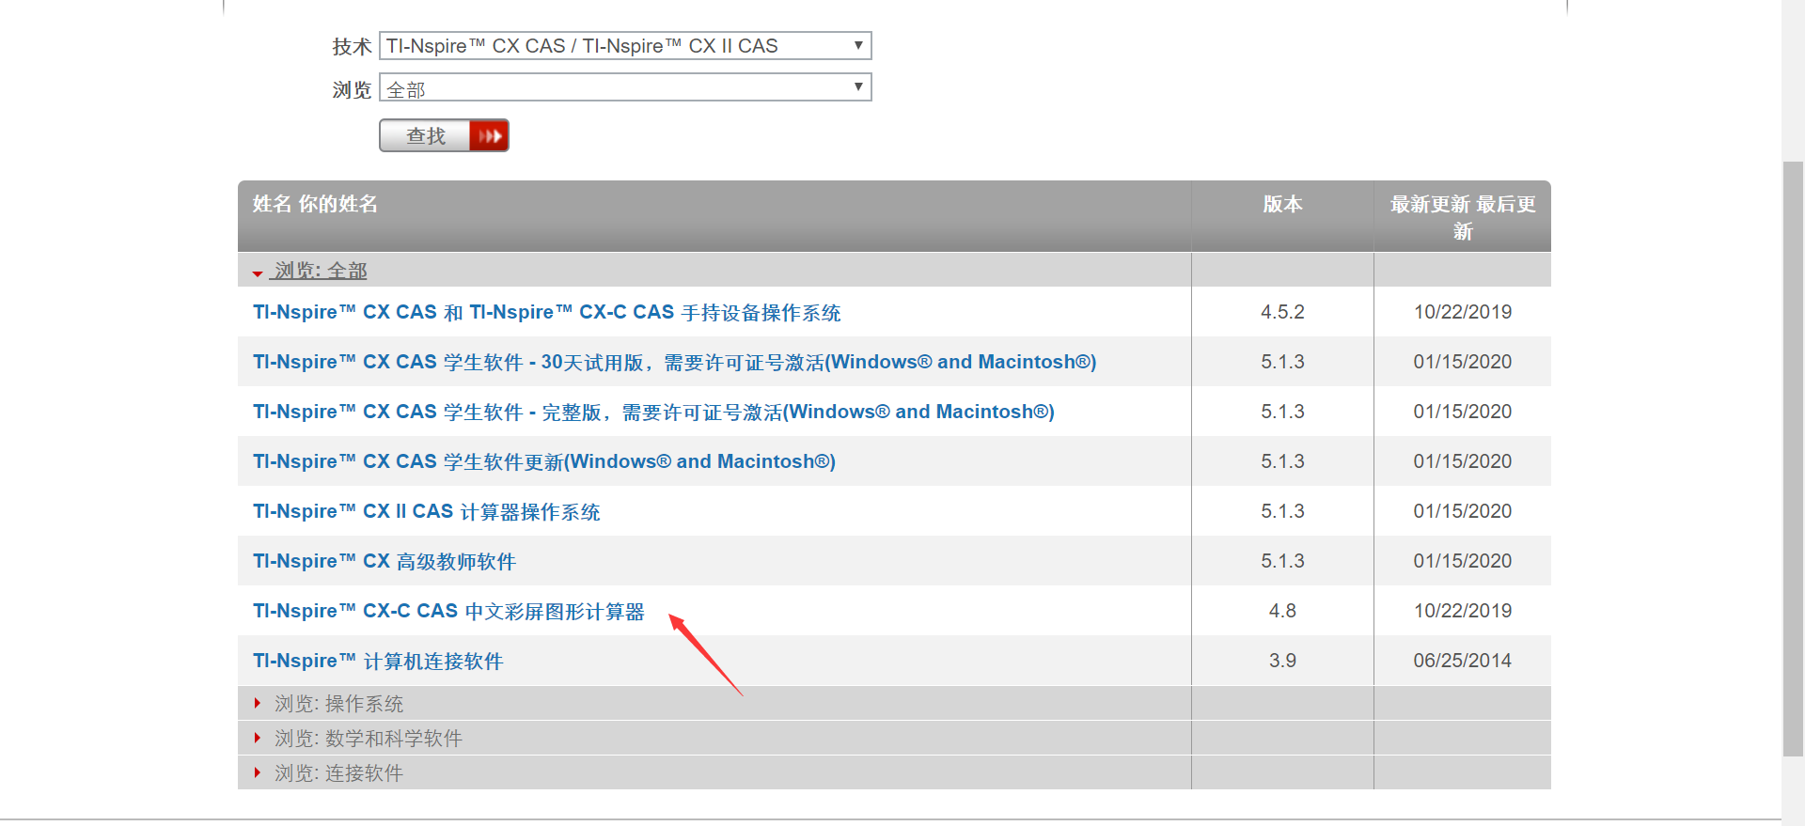Open TI-Nspire 计算机连接软件 link
The height and width of the screenshot is (826, 1805).
tap(378, 661)
